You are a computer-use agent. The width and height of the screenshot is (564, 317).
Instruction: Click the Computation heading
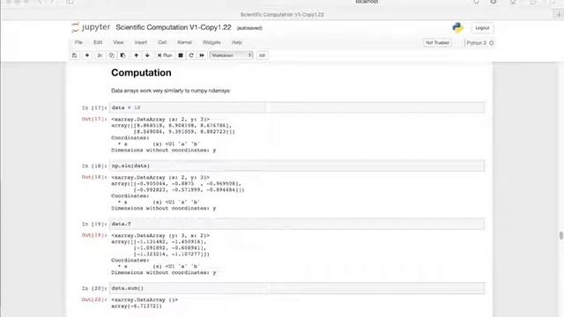tap(141, 72)
